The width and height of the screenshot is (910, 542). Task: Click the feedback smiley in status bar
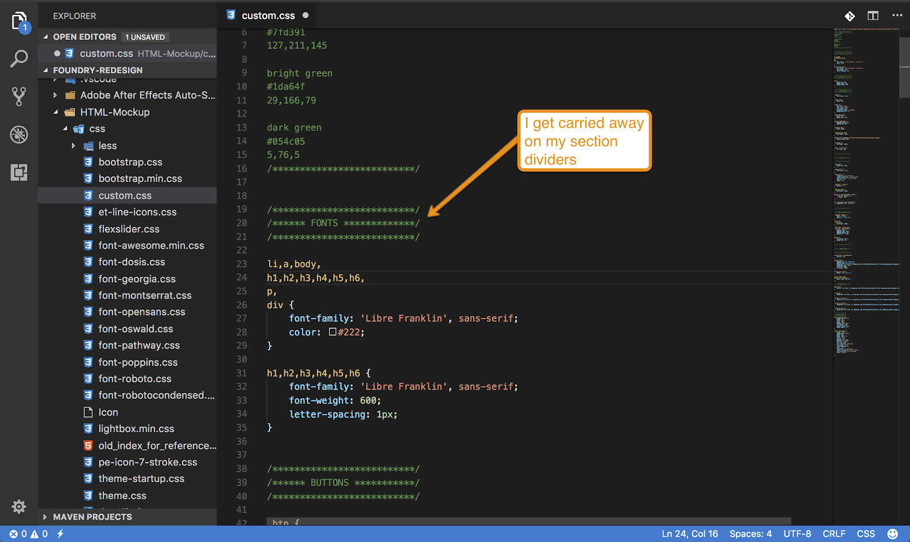[x=892, y=533]
